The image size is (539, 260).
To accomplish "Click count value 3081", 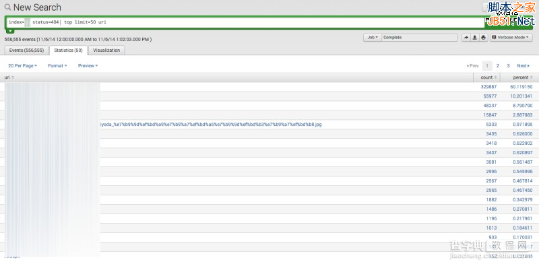I will 492,162.
